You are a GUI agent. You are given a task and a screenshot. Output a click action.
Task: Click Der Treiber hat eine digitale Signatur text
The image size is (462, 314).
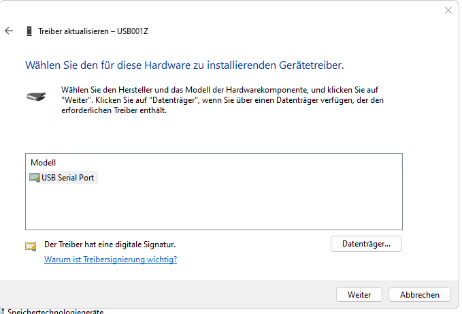coord(110,245)
